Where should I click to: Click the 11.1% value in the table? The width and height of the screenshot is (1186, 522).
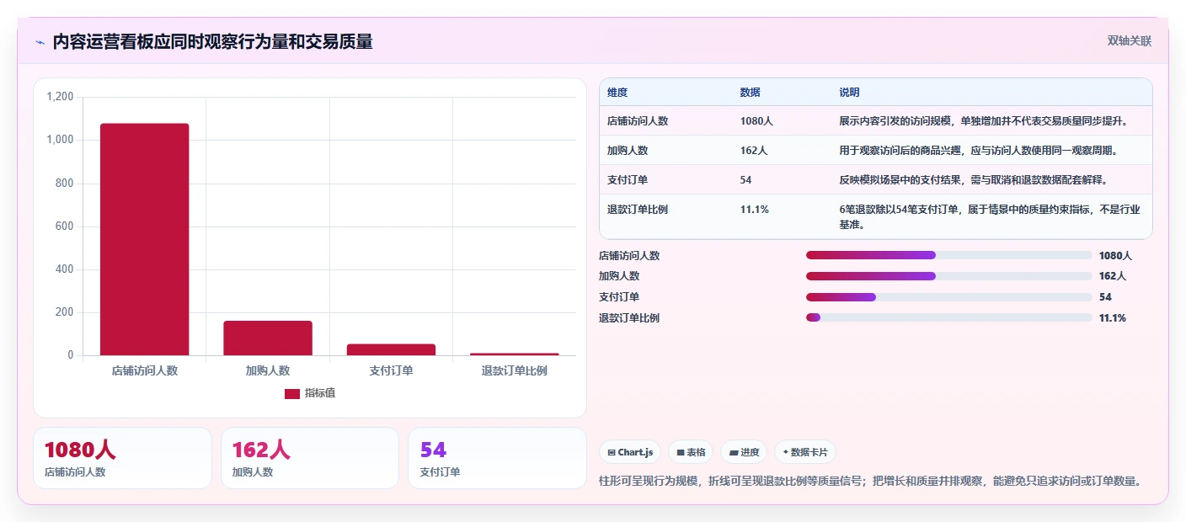(x=755, y=210)
